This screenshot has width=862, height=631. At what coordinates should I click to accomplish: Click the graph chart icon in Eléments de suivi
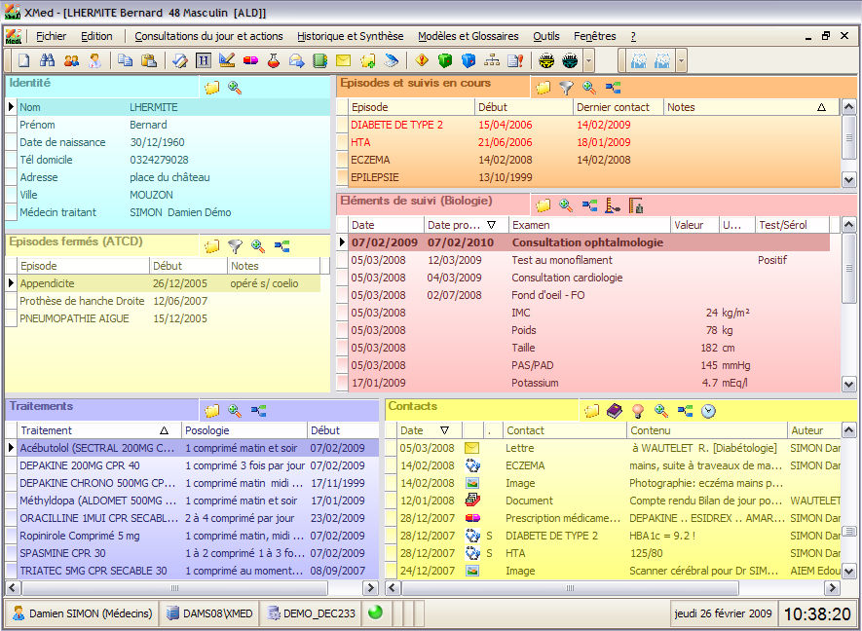click(x=613, y=205)
